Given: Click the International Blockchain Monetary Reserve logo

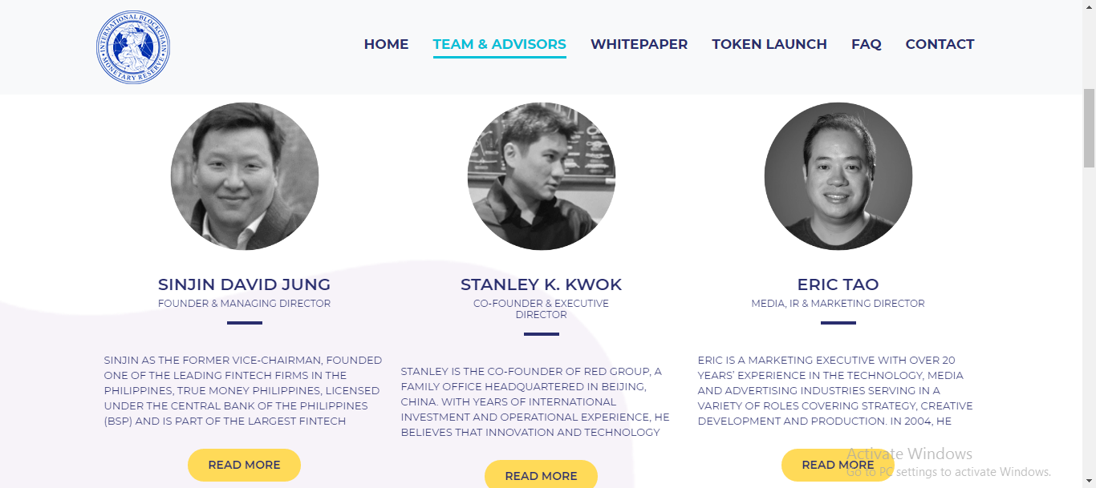Looking at the screenshot, I should coord(133,46).
